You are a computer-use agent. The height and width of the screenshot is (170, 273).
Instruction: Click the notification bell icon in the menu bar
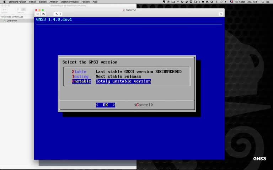tap(203, 2)
